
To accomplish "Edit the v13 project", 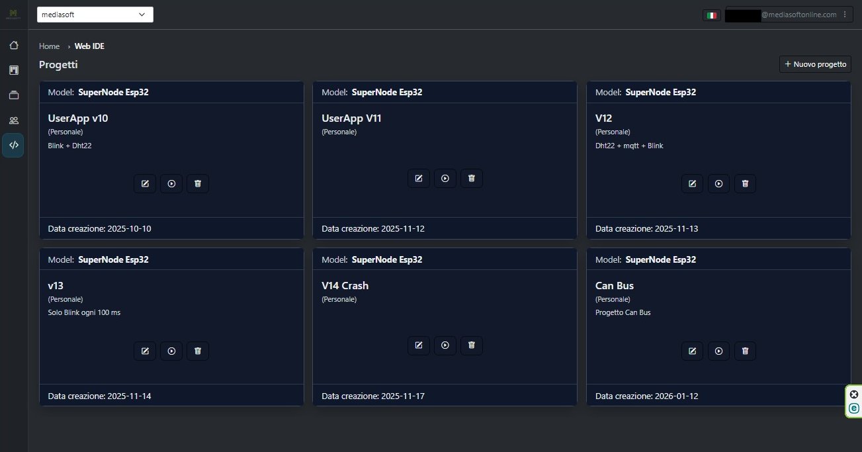I will [145, 351].
